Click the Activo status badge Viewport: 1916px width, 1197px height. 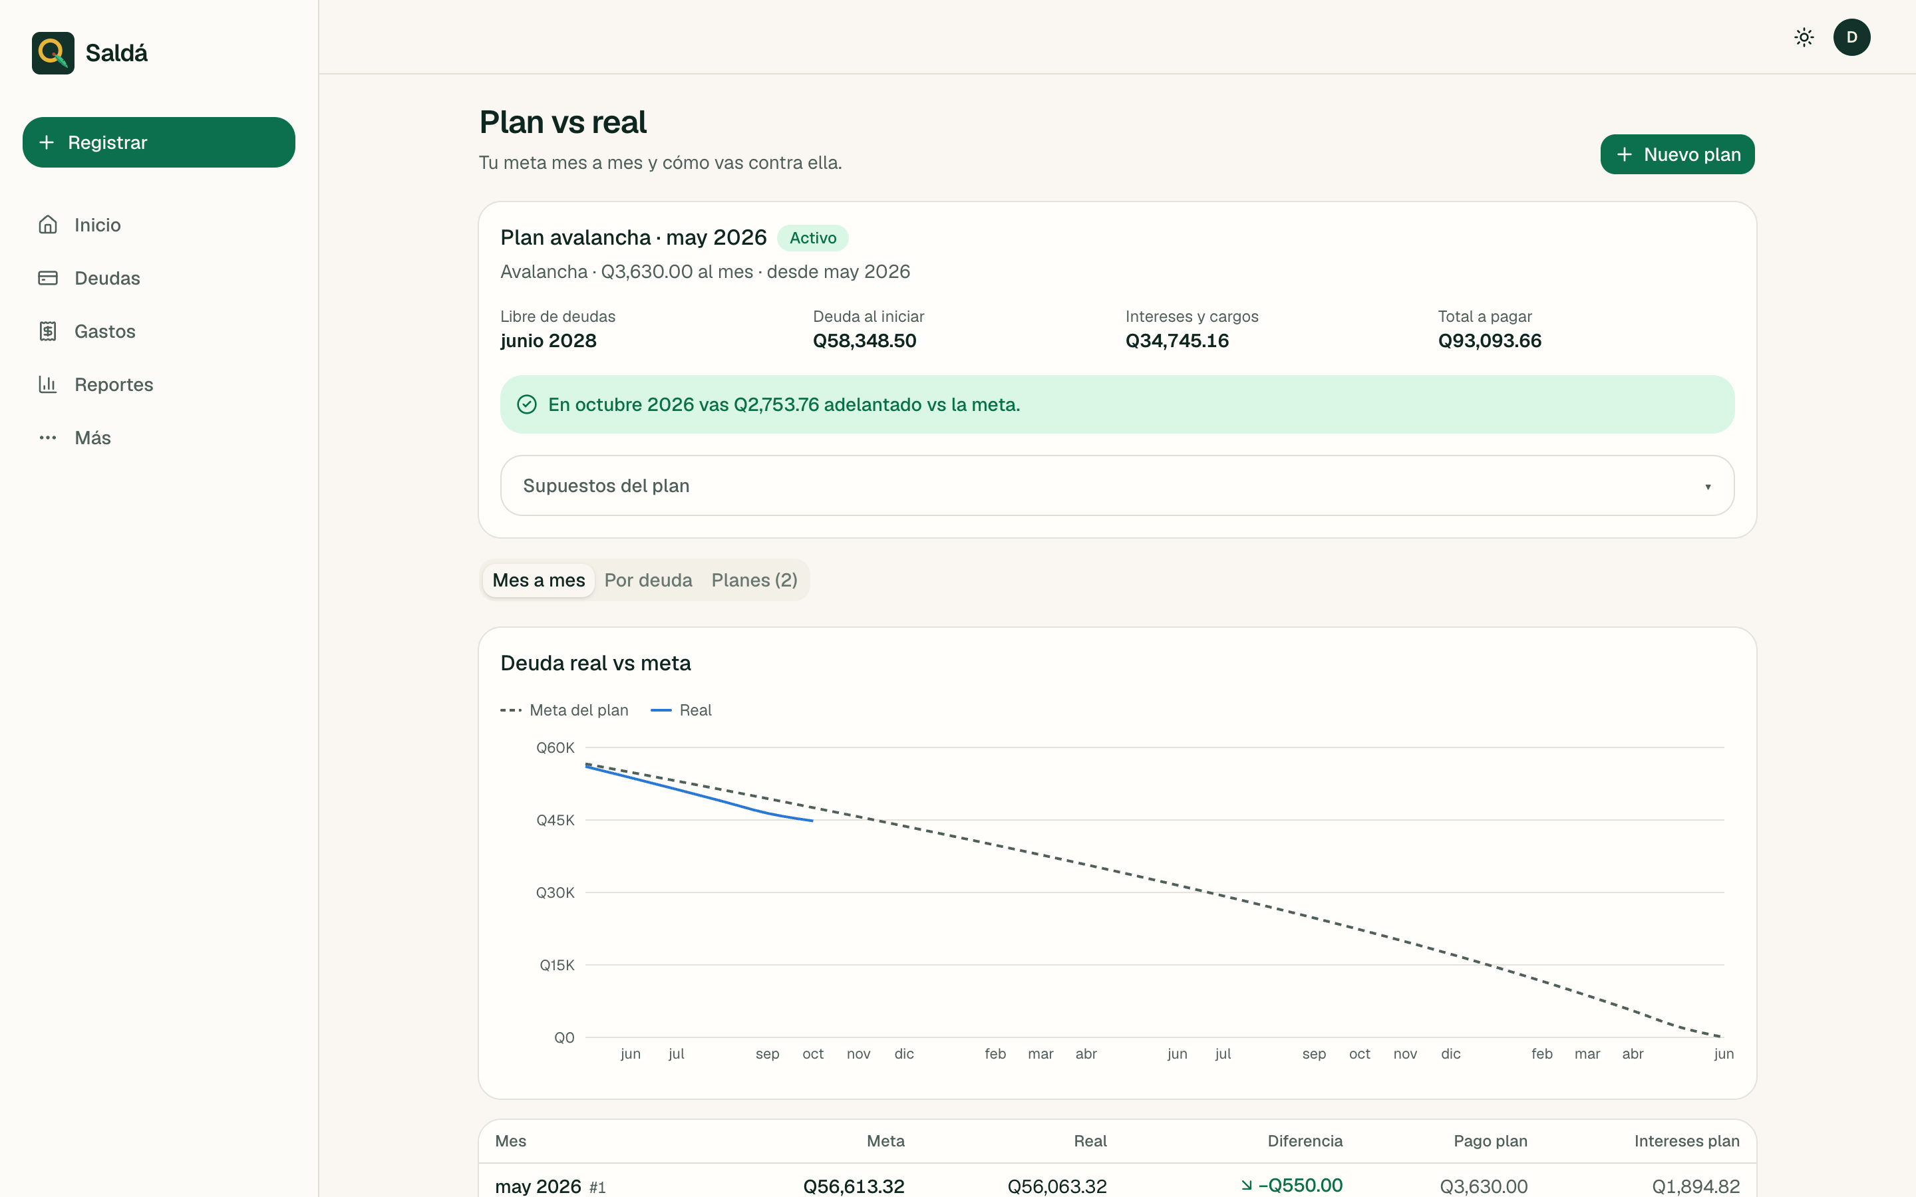(x=812, y=237)
